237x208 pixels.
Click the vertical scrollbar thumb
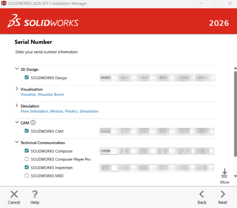pos(235,114)
